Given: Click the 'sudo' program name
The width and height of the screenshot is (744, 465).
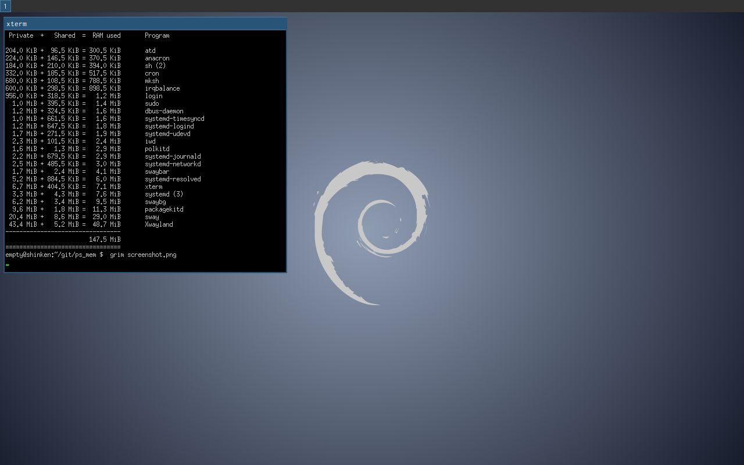Looking at the screenshot, I should 152,103.
